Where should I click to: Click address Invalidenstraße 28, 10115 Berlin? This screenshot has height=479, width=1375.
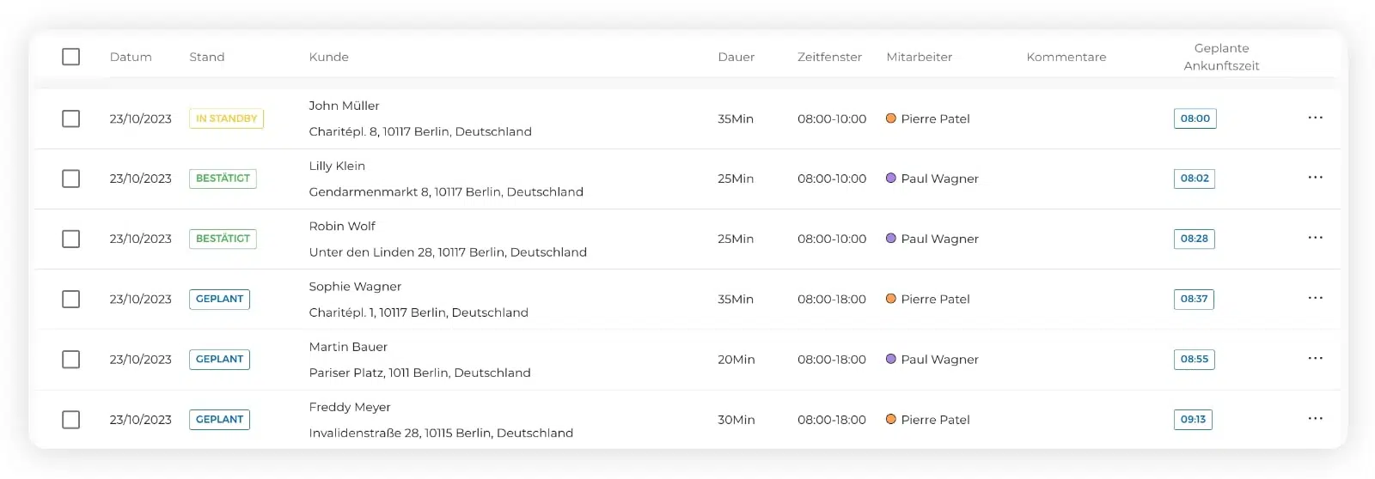click(441, 433)
